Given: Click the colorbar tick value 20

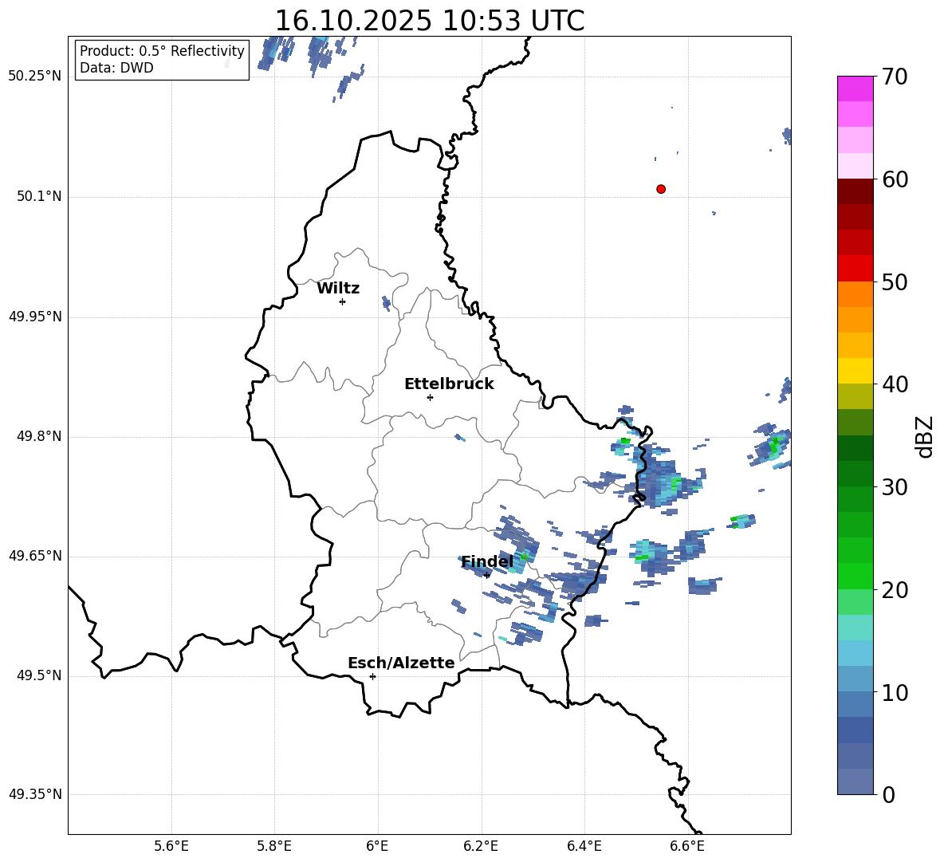Looking at the screenshot, I should point(895,590).
